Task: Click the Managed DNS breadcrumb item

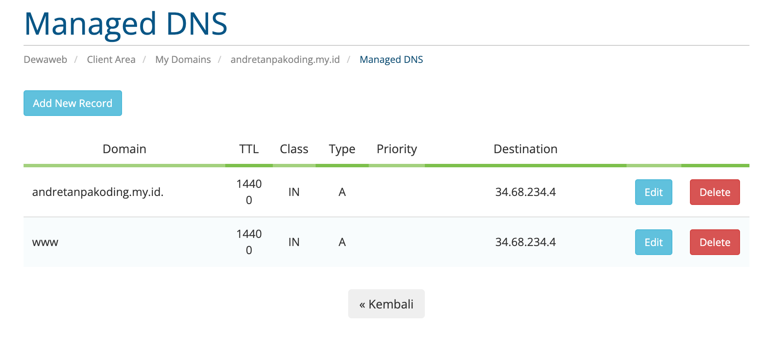Action: pyautogui.click(x=391, y=59)
